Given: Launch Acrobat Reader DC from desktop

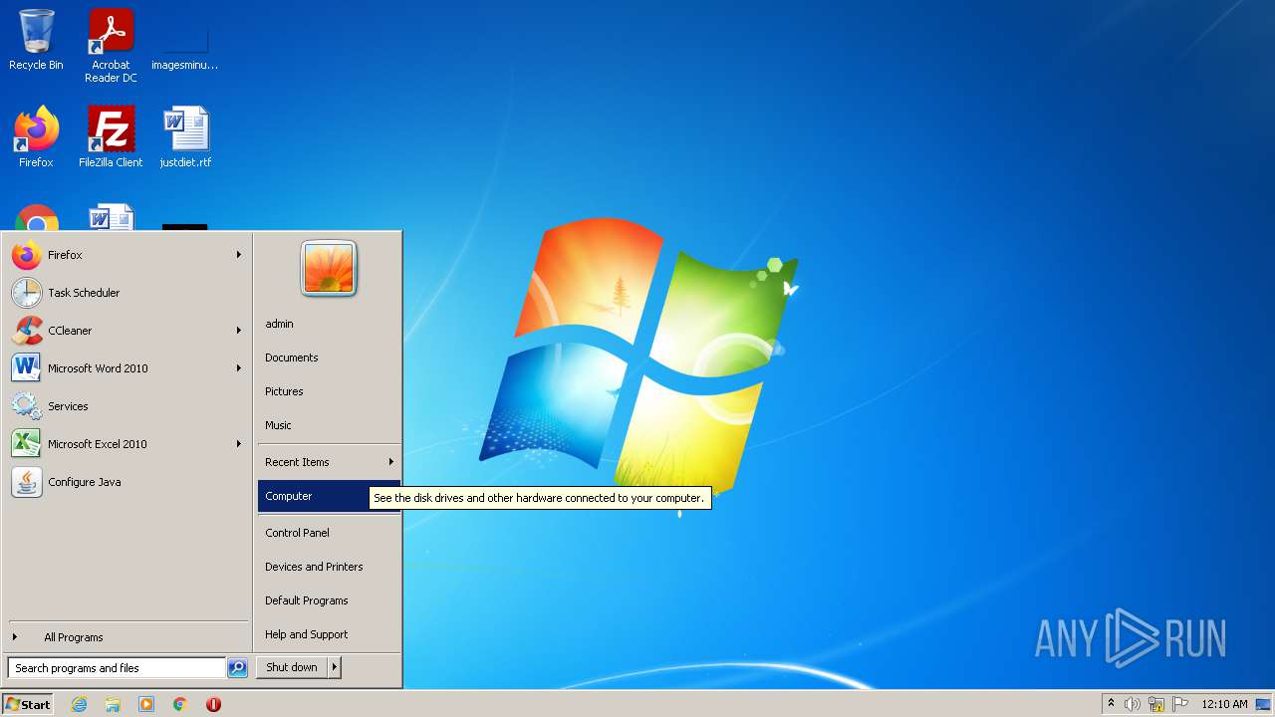Looking at the screenshot, I should pos(111,46).
